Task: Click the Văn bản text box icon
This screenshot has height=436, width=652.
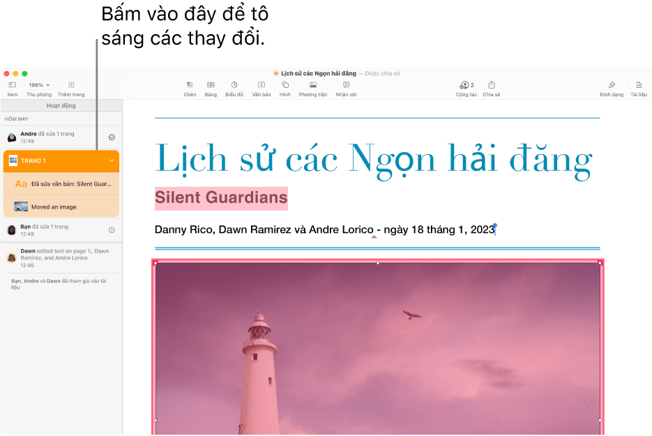Action: point(261,84)
